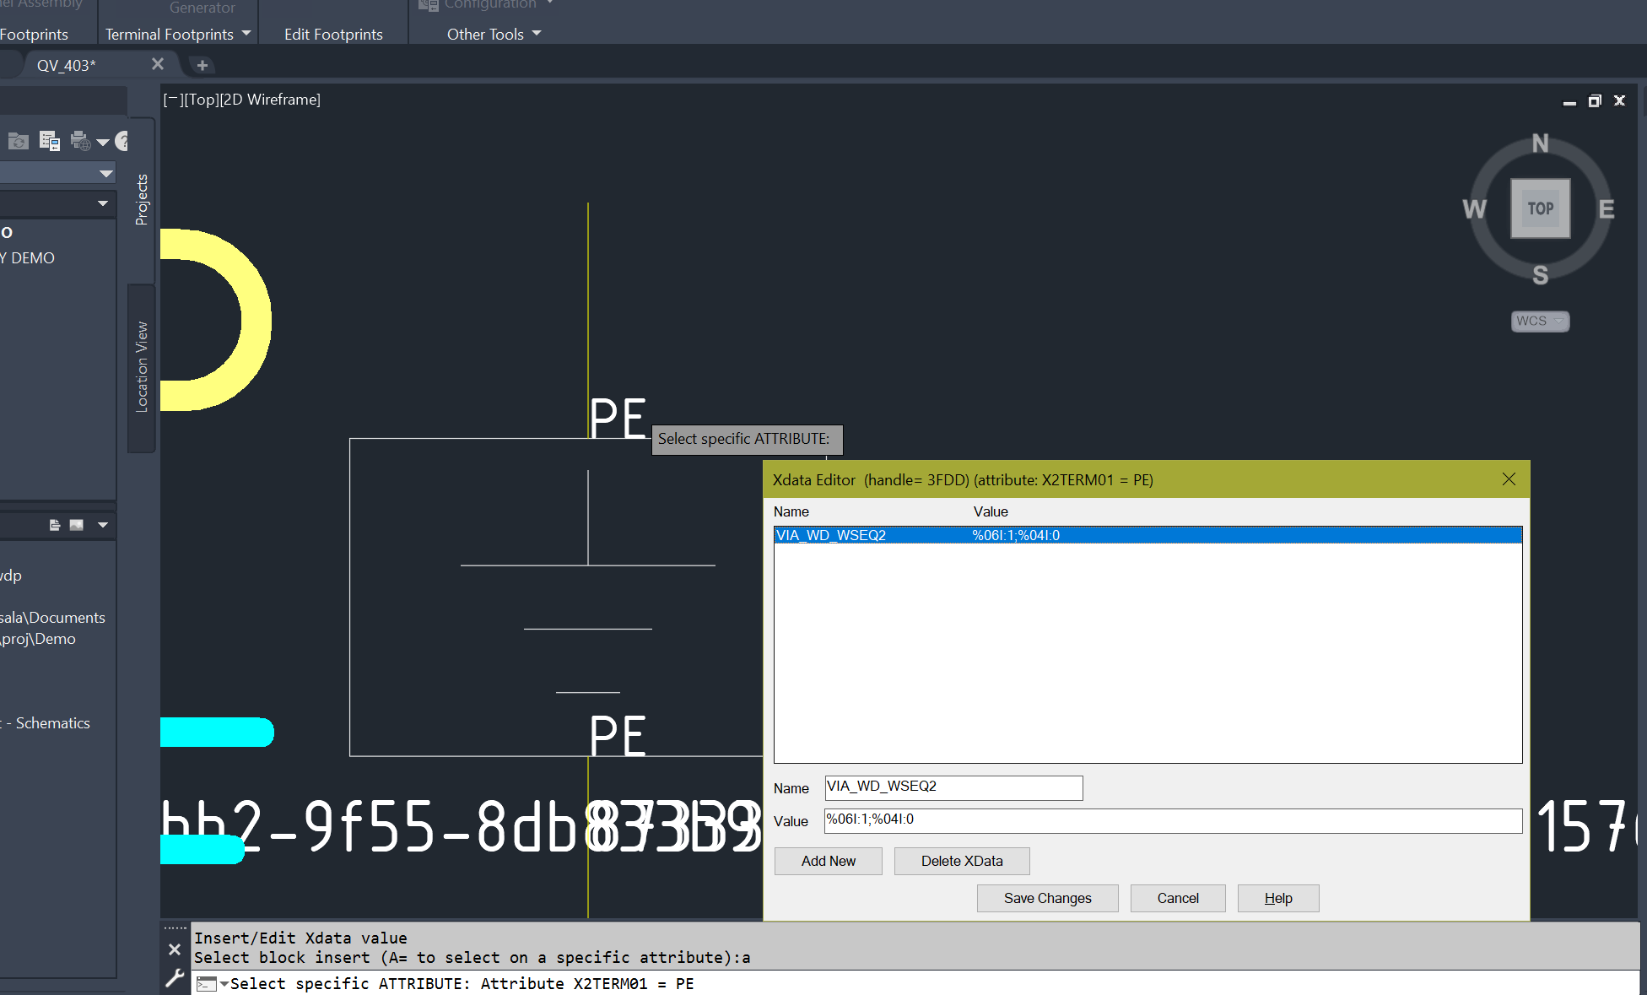Screen dimensions: 1647x995
Task: Click the document preview icon in lower panel
Action: pyautogui.click(x=55, y=525)
